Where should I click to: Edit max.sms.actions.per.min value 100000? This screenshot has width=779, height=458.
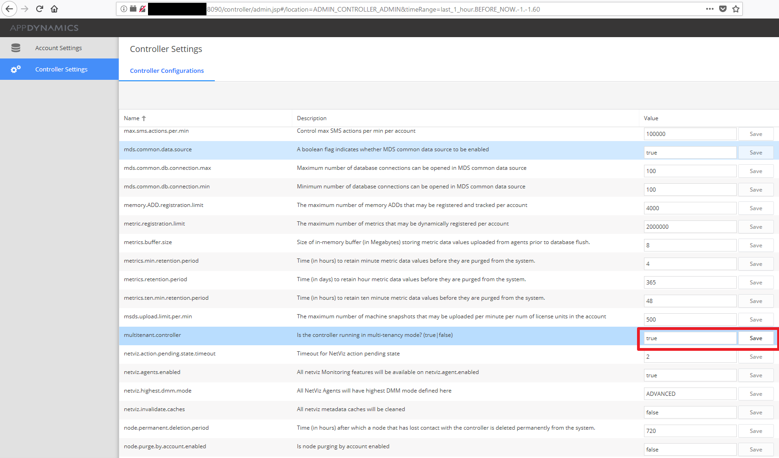(690, 134)
